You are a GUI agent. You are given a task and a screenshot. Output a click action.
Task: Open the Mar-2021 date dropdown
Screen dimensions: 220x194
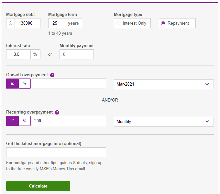coord(164,84)
